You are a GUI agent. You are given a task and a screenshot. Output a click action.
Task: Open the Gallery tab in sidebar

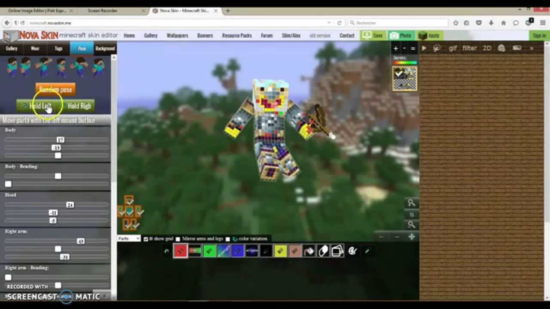click(x=12, y=48)
